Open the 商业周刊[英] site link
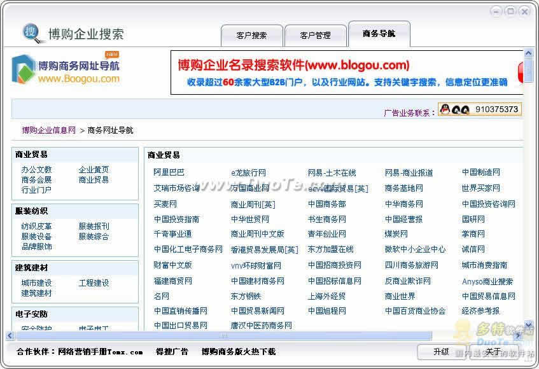The width and height of the screenshot is (539, 369). pyautogui.click(x=253, y=205)
